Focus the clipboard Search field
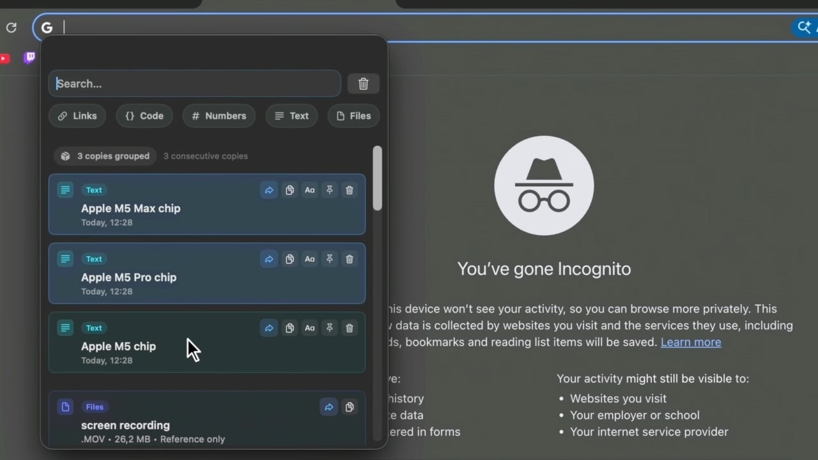Screen dimensions: 818x460 (x=195, y=84)
